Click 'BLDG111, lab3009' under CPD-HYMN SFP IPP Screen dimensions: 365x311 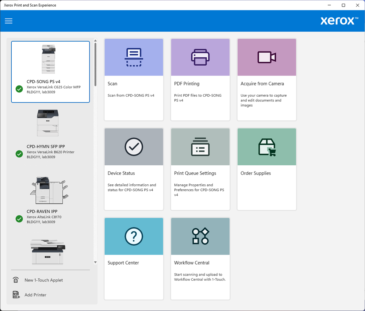41,157
